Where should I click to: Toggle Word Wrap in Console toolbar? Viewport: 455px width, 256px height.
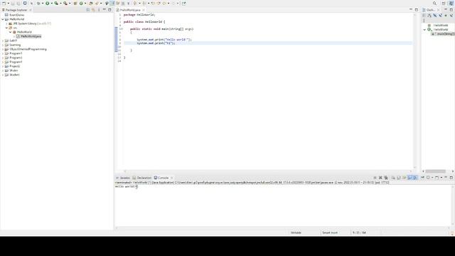point(404,178)
